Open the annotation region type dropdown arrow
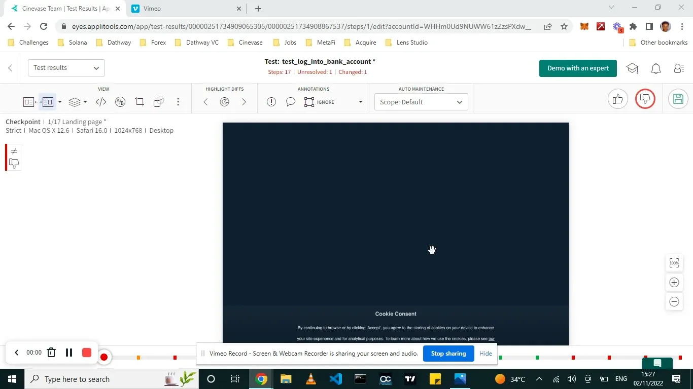 click(361, 102)
